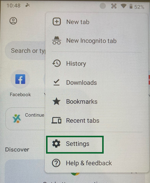The width and height of the screenshot is (150, 183).
Task: Tap the account profile avatar icon
Action: click(13, 21)
